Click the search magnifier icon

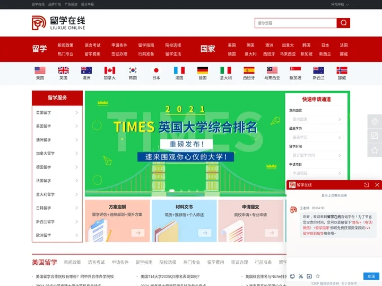pyautogui.click(x=343, y=23)
